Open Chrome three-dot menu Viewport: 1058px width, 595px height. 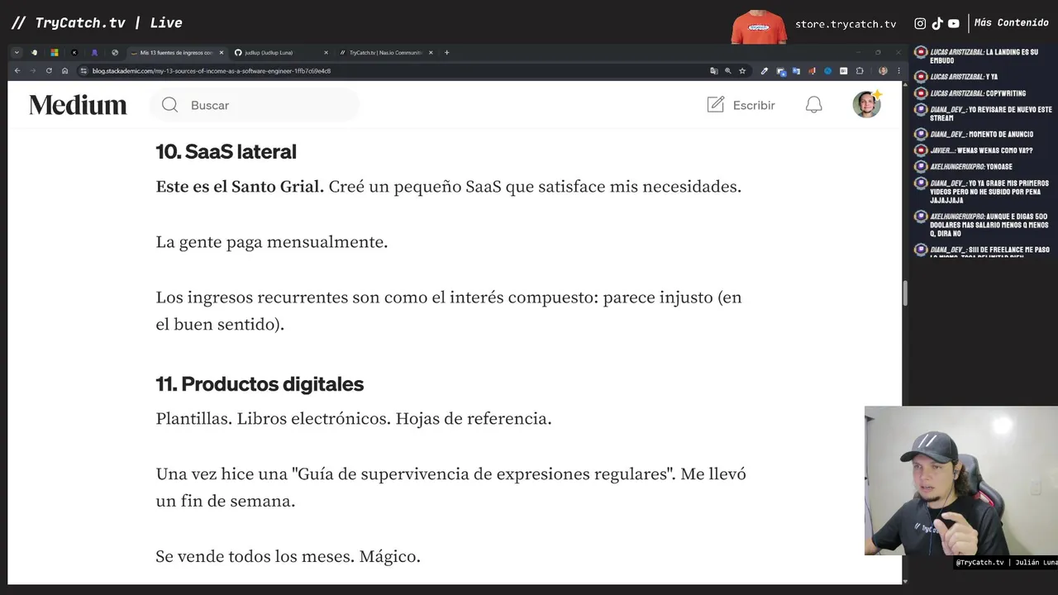click(898, 71)
